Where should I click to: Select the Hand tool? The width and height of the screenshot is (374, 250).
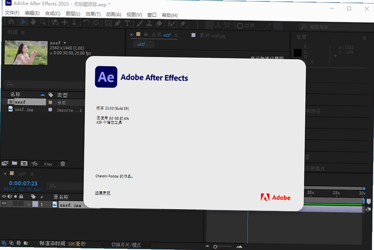(x=33, y=22)
